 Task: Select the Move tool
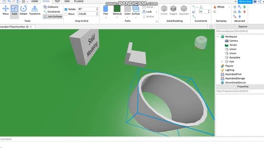point(5,10)
